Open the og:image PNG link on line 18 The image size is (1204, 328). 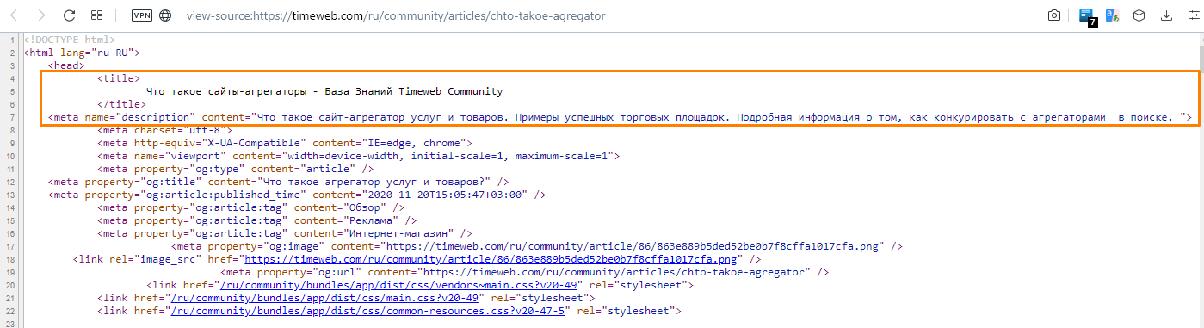tap(491, 258)
